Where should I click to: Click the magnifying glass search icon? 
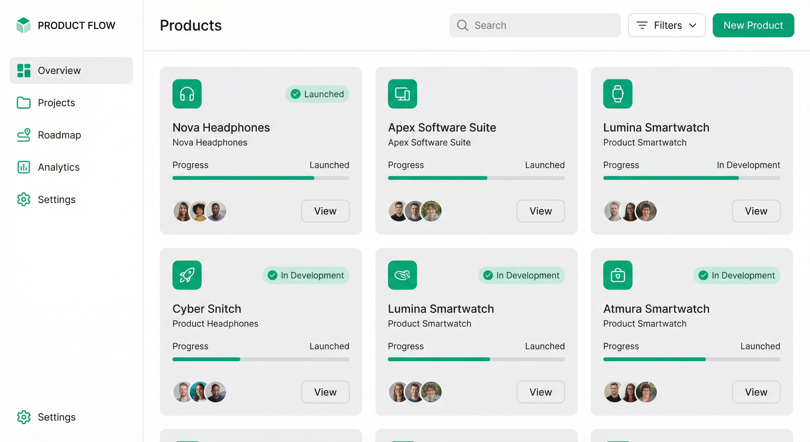point(462,25)
